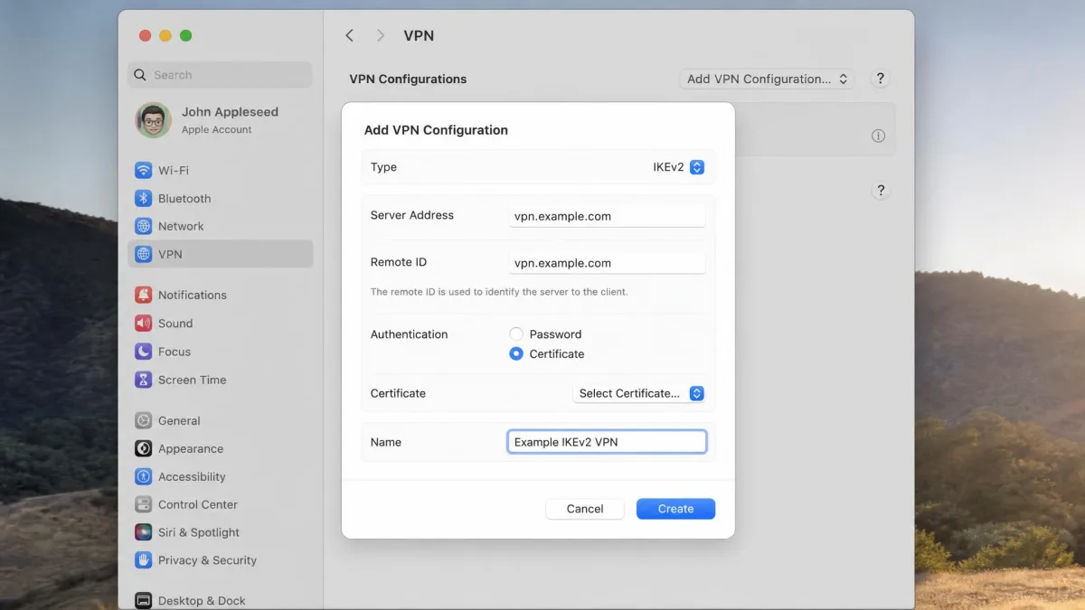The height and width of the screenshot is (610, 1085).
Task: Click the "Add VPN Configuration" dialog title
Action: click(436, 130)
